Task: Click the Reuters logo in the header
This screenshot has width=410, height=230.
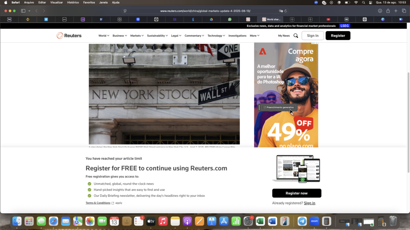Action: [x=69, y=36]
